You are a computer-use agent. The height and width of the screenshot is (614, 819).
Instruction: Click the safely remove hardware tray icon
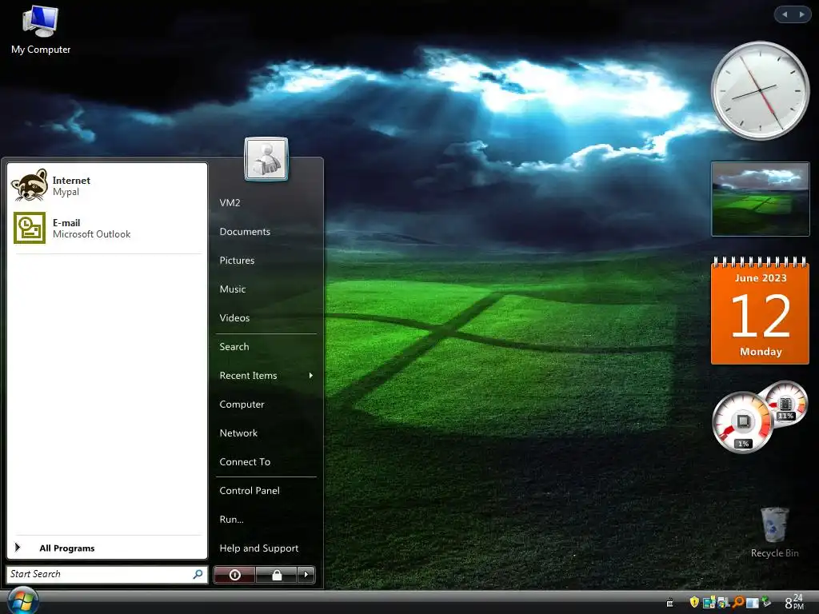click(x=766, y=601)
